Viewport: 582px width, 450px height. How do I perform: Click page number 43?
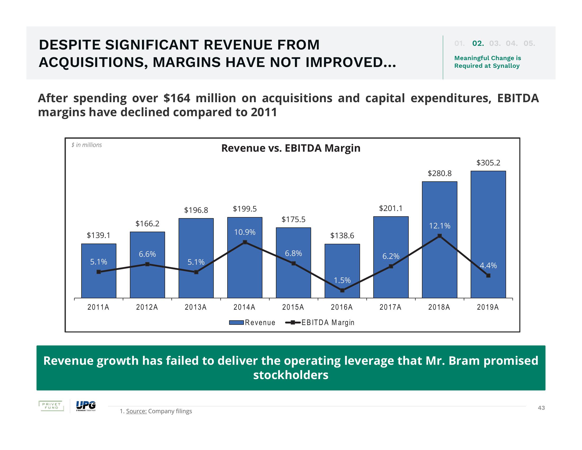(x=541, y=408)
